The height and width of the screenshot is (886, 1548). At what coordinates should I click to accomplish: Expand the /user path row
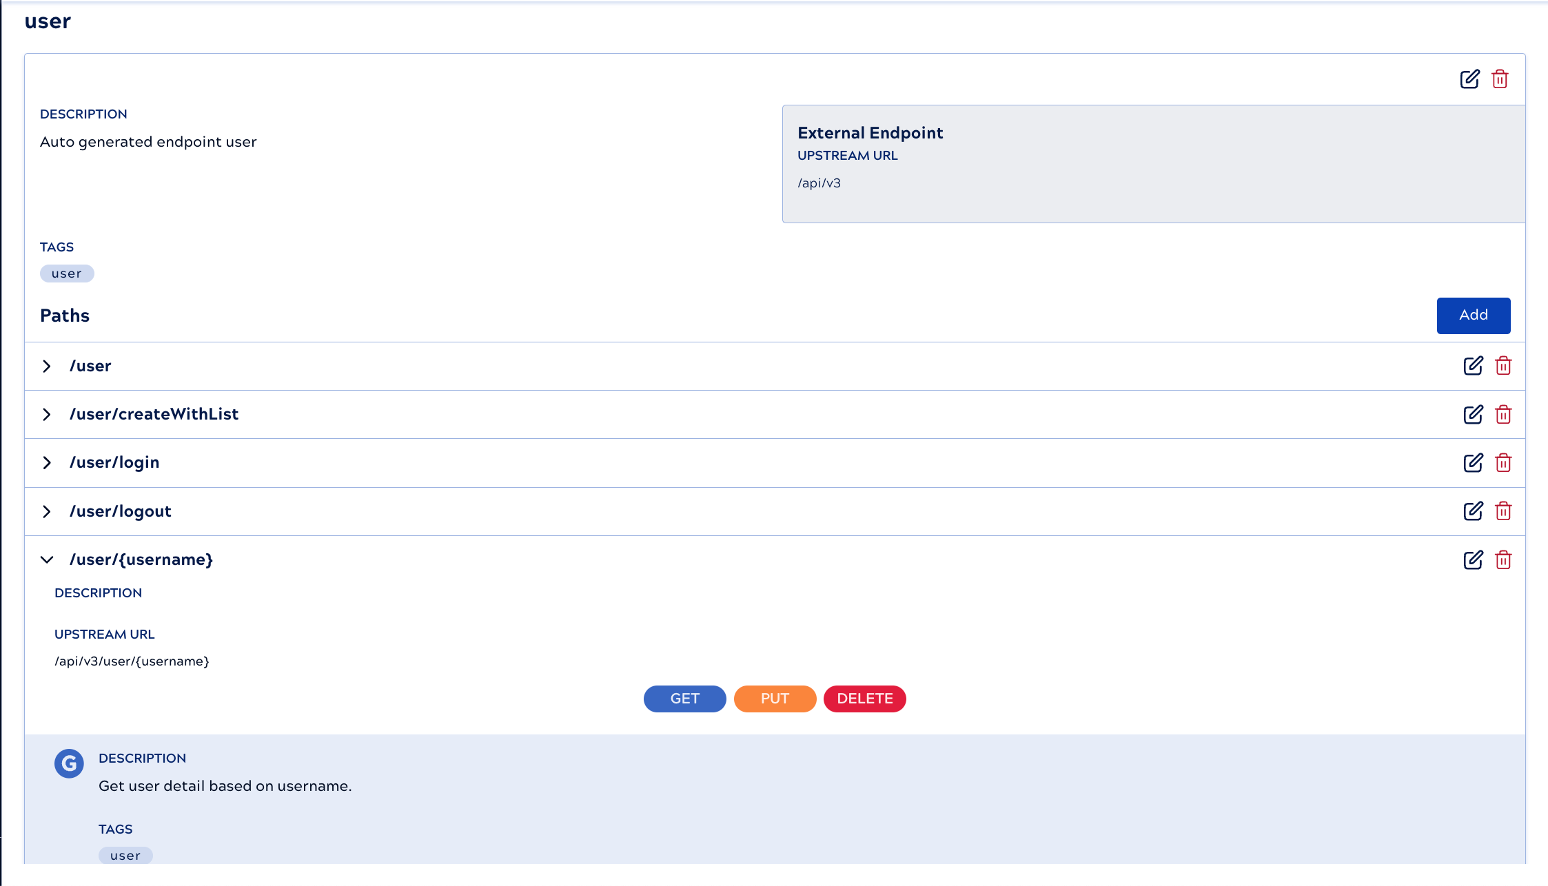47,367
